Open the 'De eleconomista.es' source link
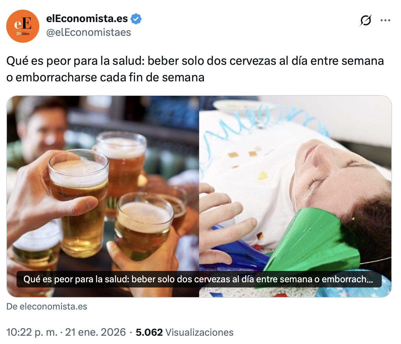This screenshot has height=344, width=401. [x=47, y=306]
